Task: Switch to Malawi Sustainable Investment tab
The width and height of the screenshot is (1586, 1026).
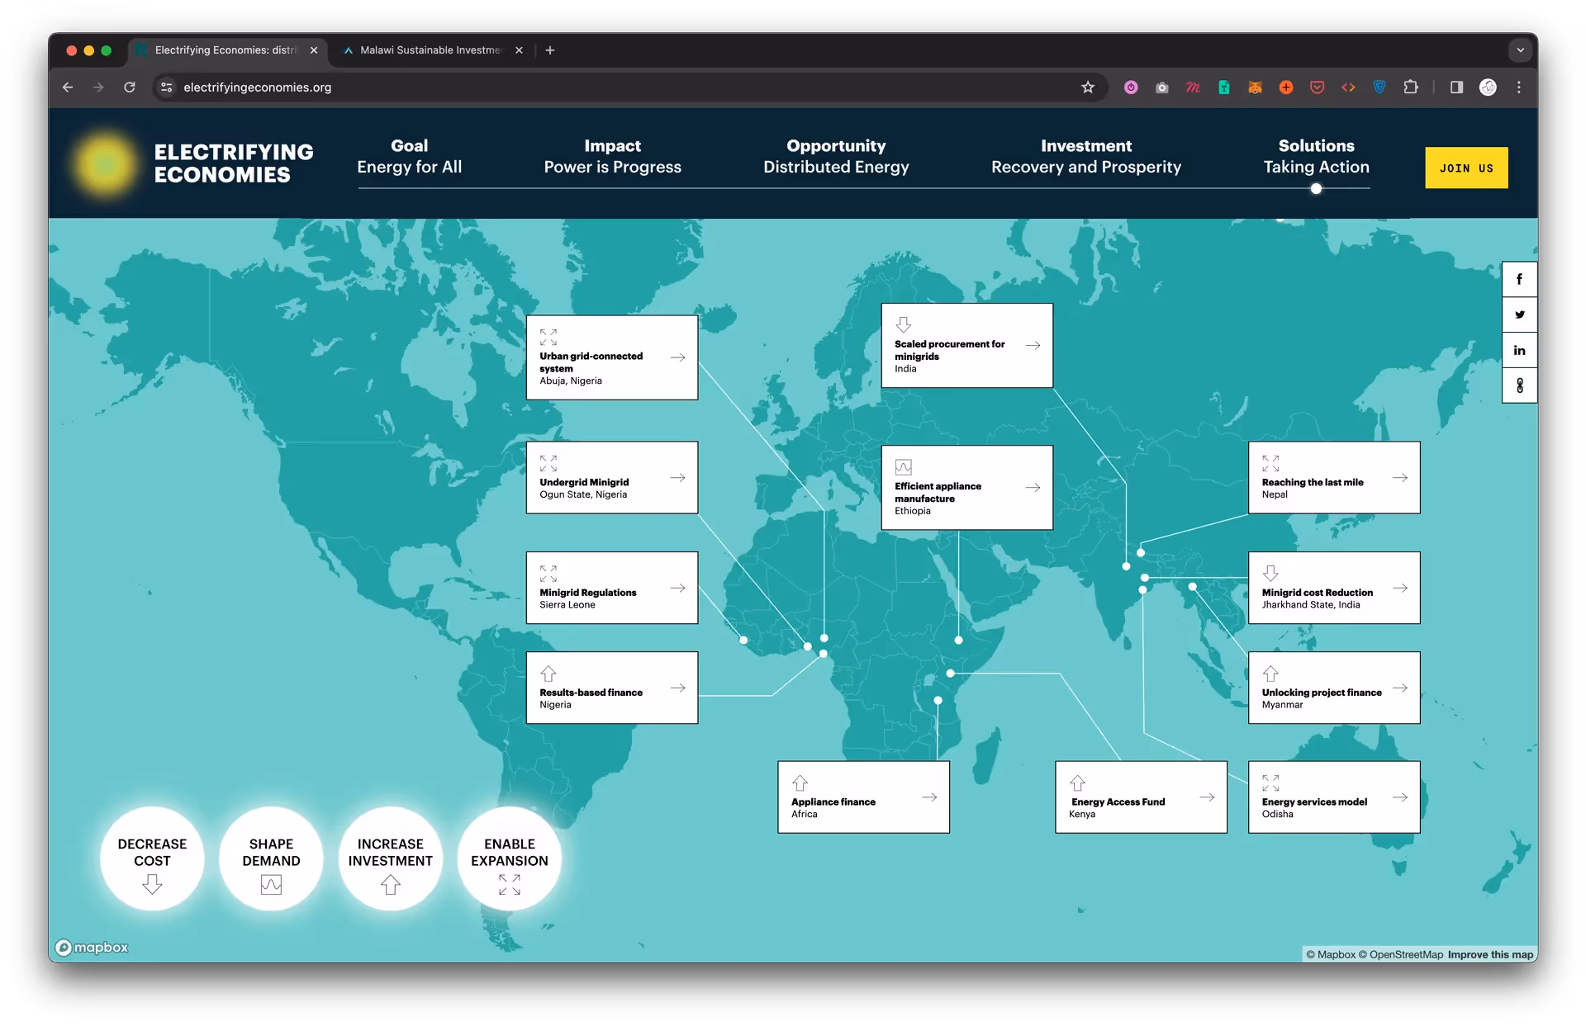Action: 430,50
